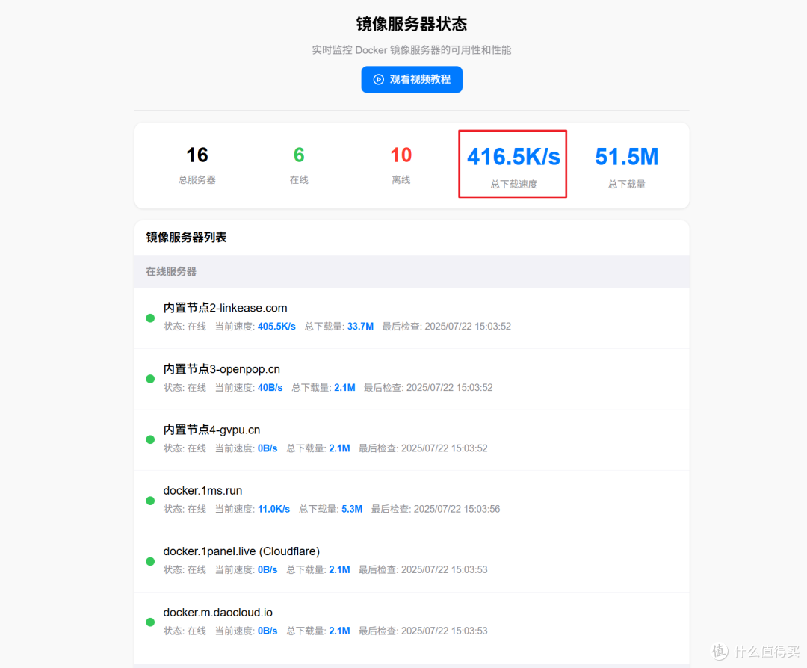The width and height of the screenshot is (807, 668).
Task: Click the total servers count 16
Action: (x=197, y=155)
